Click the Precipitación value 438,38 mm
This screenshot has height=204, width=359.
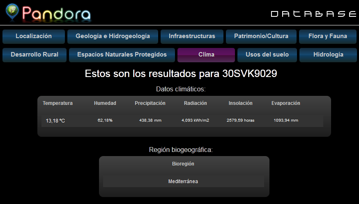150,120
